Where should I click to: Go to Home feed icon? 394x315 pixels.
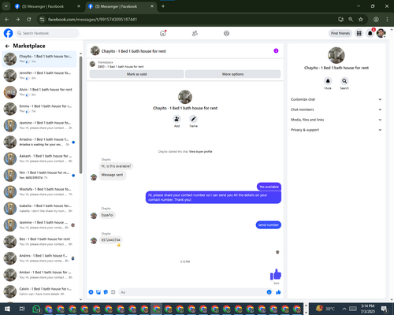[163, 33]
